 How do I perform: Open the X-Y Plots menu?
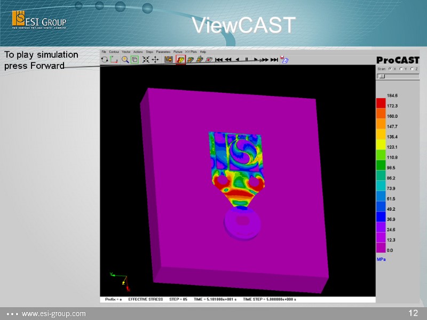(191, 51)
